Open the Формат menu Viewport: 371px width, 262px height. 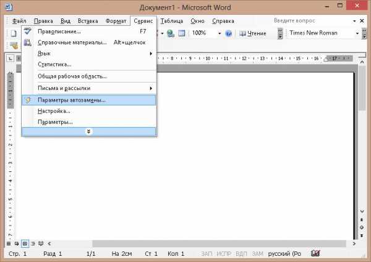[116, 21]
